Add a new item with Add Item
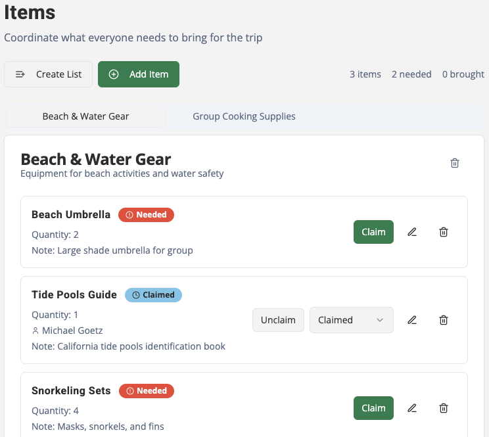The width and height of the screenshot is (489, 437). (x=139, y=74)
